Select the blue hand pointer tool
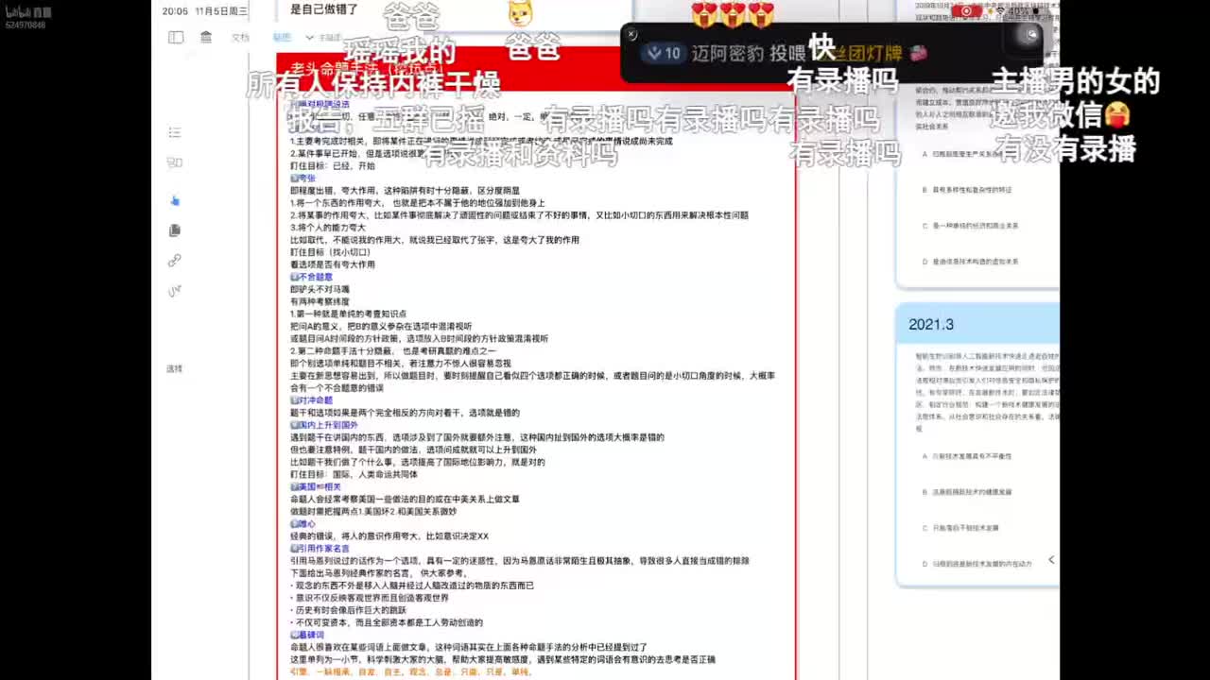 pyautogui.click(x=175, y=200)
